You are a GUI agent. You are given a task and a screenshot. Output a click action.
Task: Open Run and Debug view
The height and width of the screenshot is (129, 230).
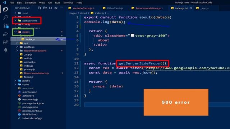5,34
